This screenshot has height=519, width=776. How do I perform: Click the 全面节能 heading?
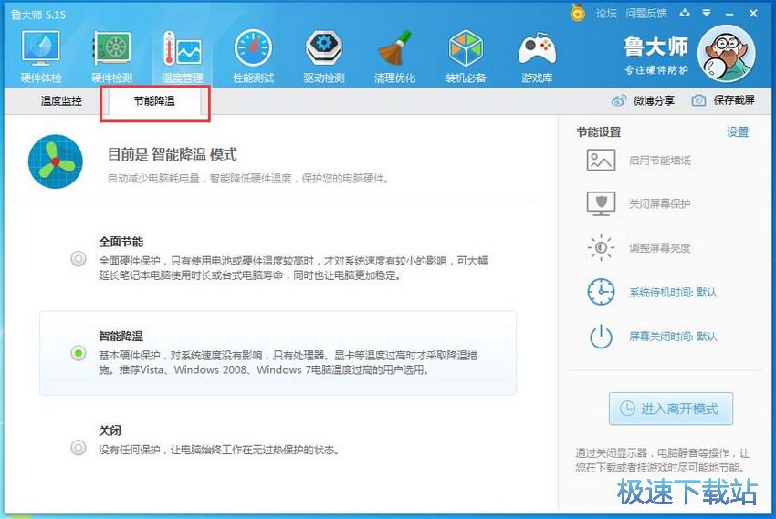(121, 242)
